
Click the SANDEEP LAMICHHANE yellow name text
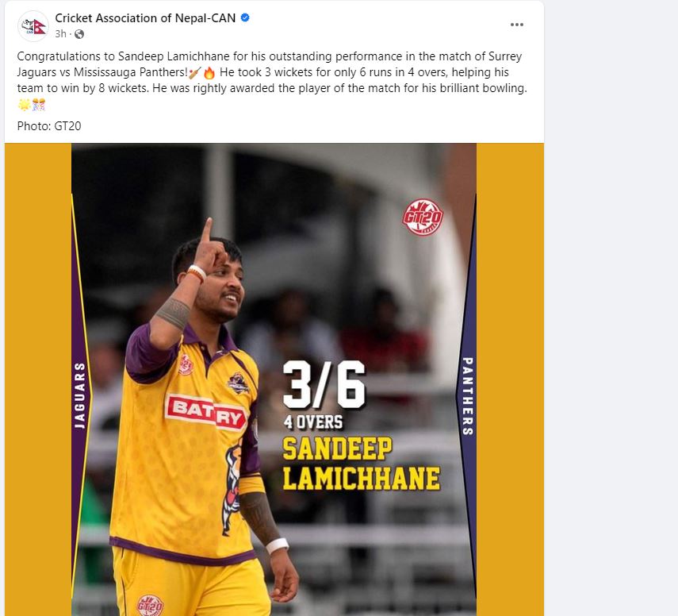(361, 464)
